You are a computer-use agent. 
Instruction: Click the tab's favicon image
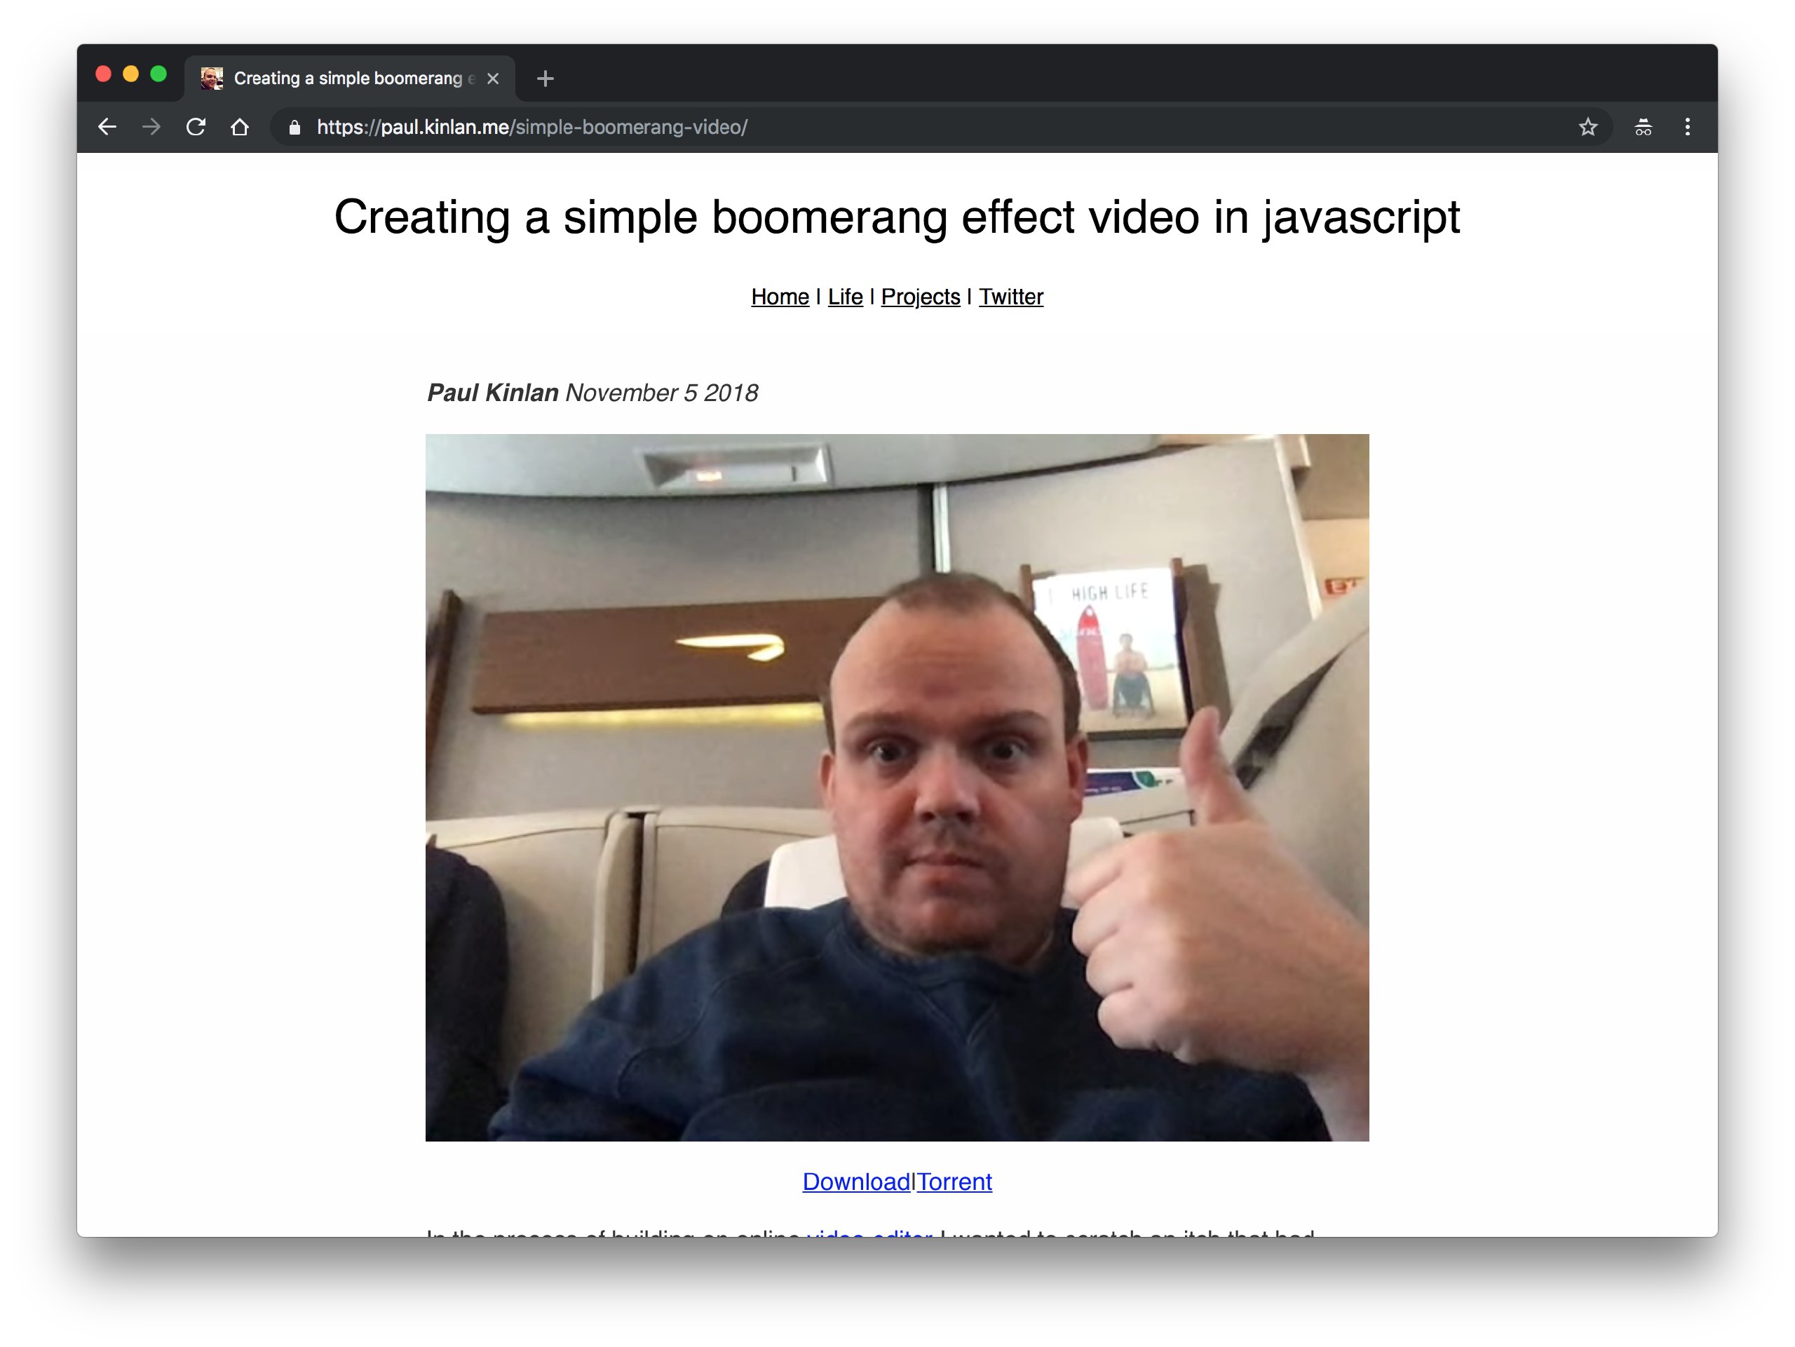click(x=212, y=79)
